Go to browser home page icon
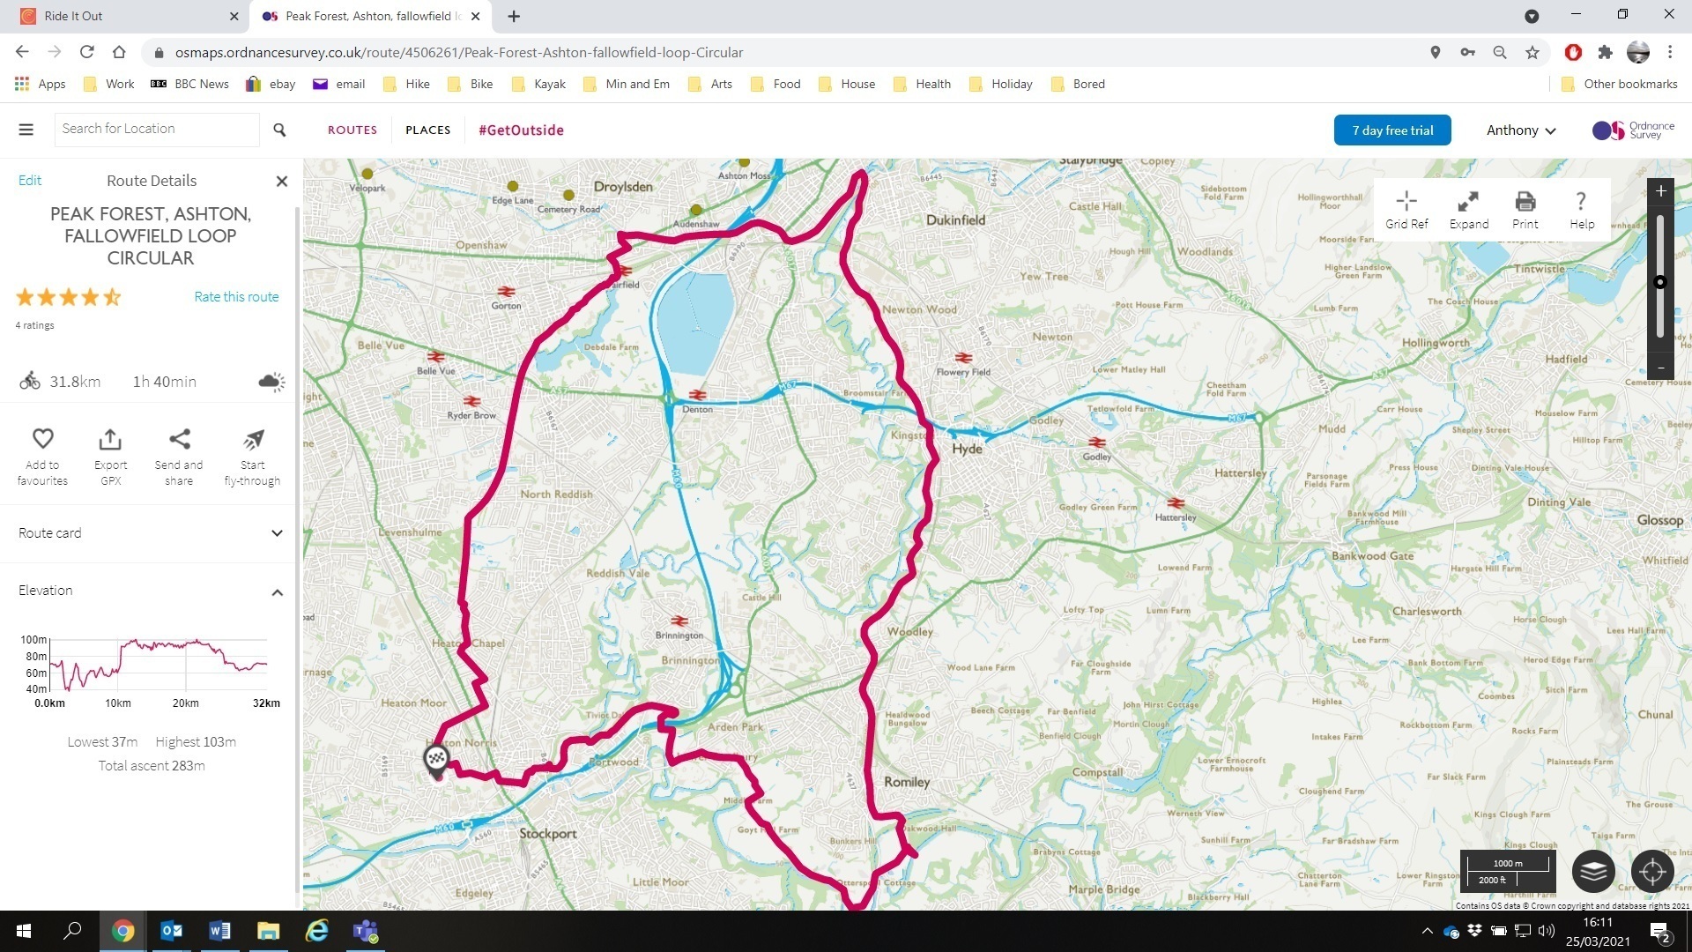Viewport: 1692px width, 952px height. tap(119, 52)
